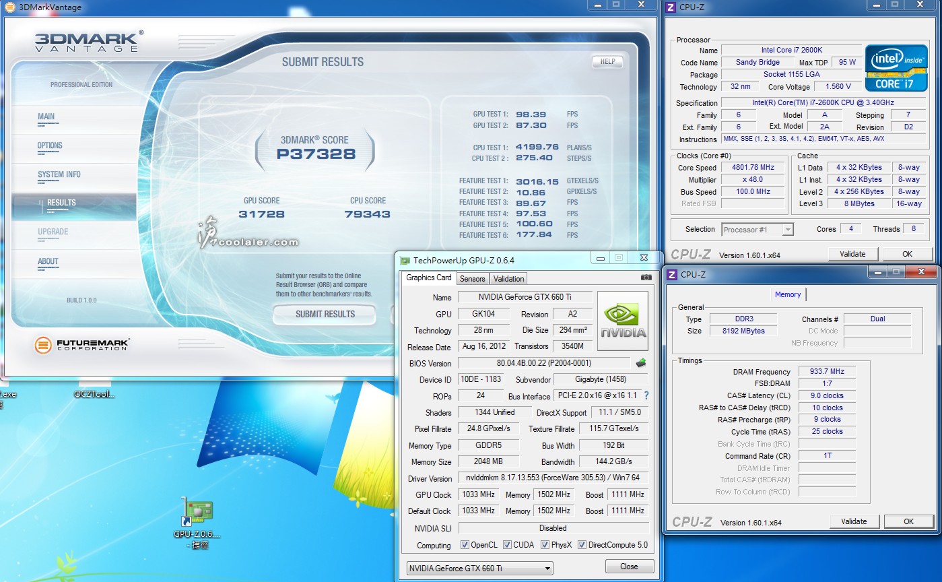Screen dimensions: 942x582
Task: Click the GPU score value 31728
Action: tap(261, 214)
